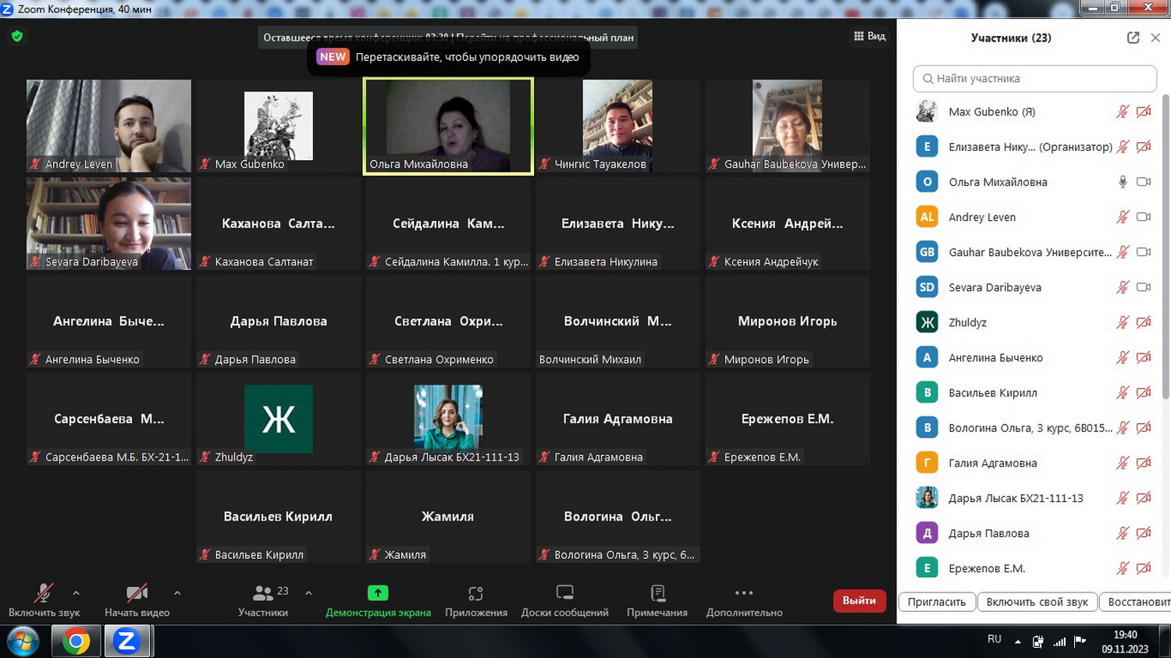Open Доски сообщений whiteboards

[564, 599]
